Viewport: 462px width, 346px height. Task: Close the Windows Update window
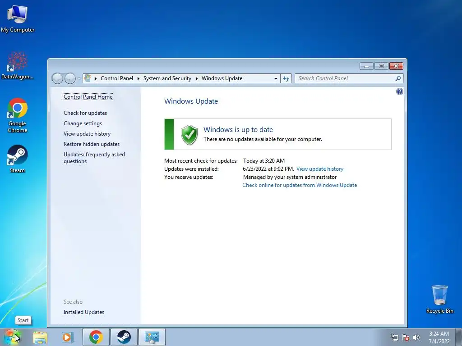coord(396,66)
